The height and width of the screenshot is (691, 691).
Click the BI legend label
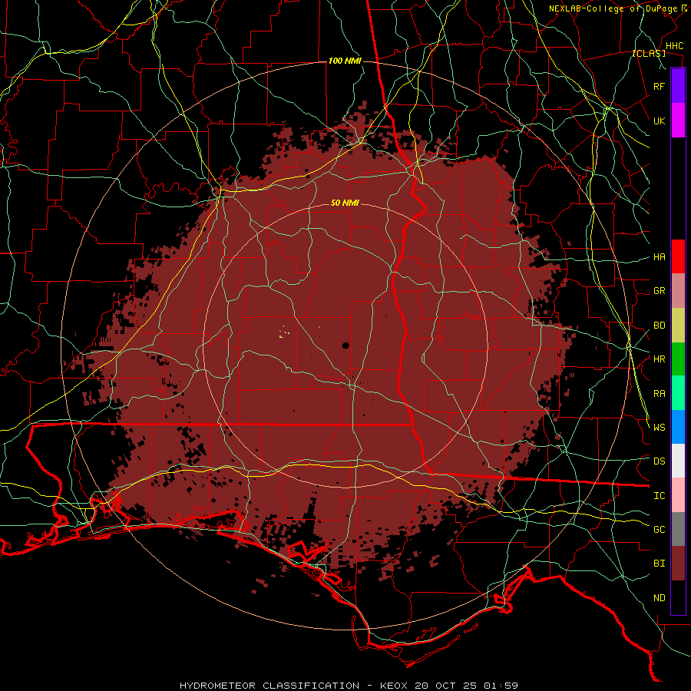[x=660, y=564]
